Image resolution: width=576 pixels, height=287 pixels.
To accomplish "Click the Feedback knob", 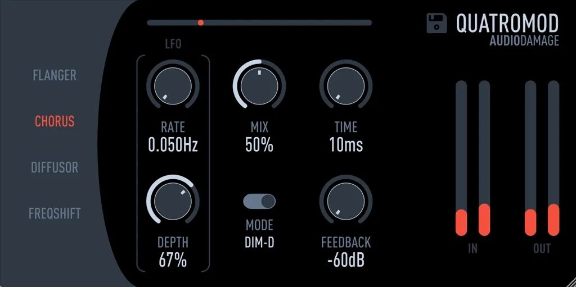I will click(x=346, y=201).
